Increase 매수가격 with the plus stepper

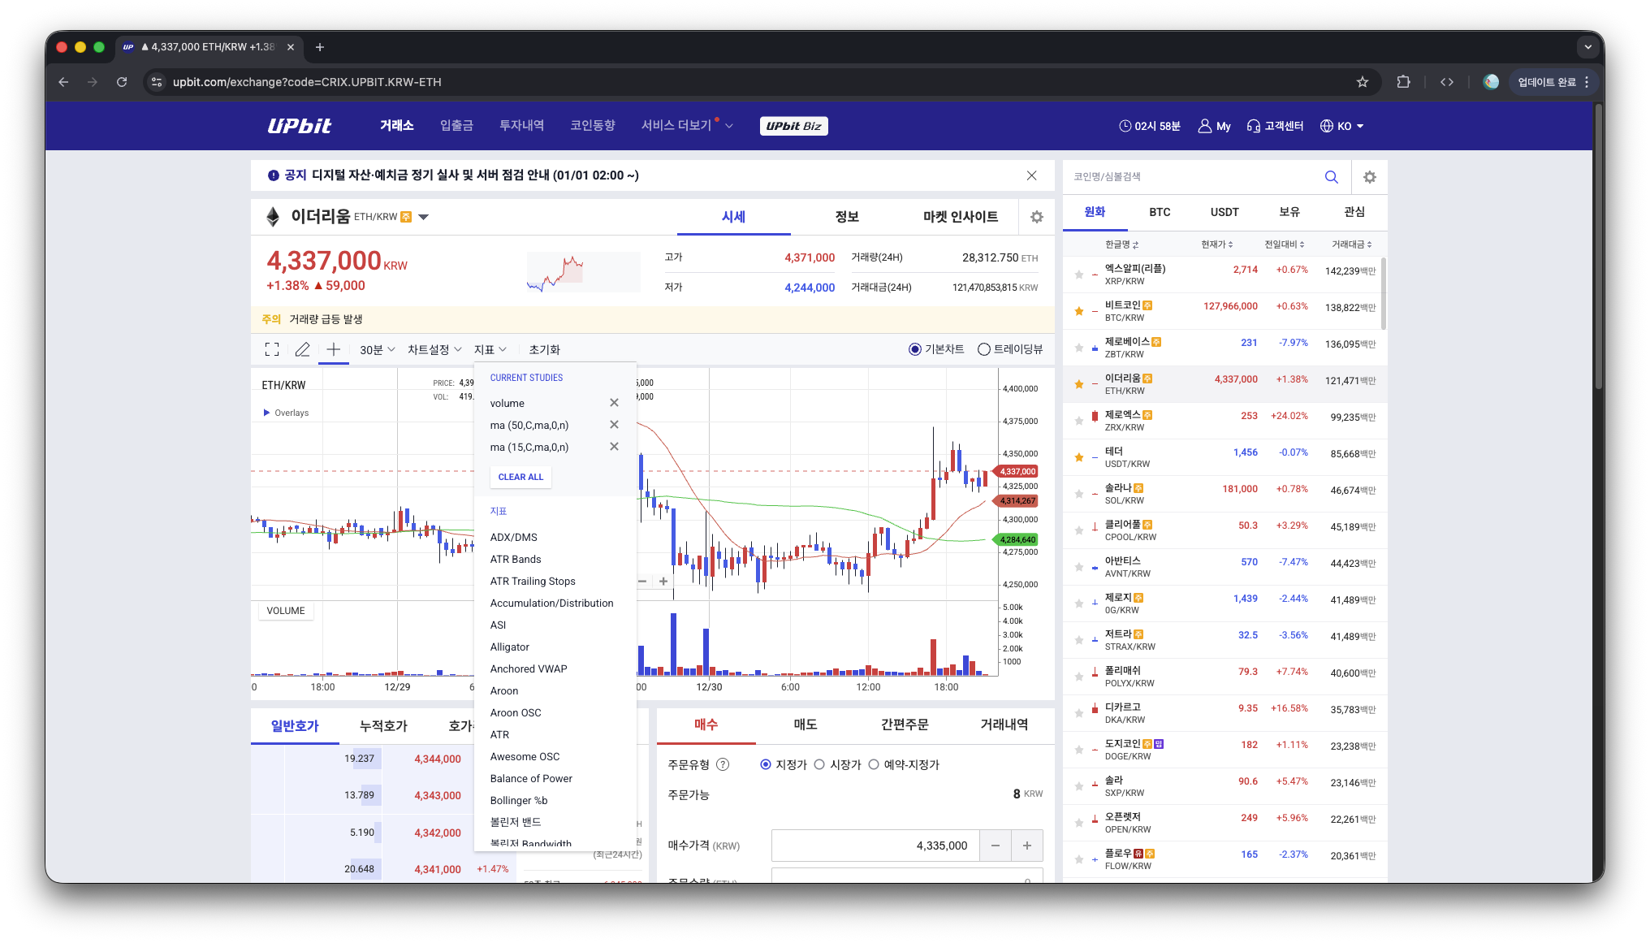tap(1026, 846)
